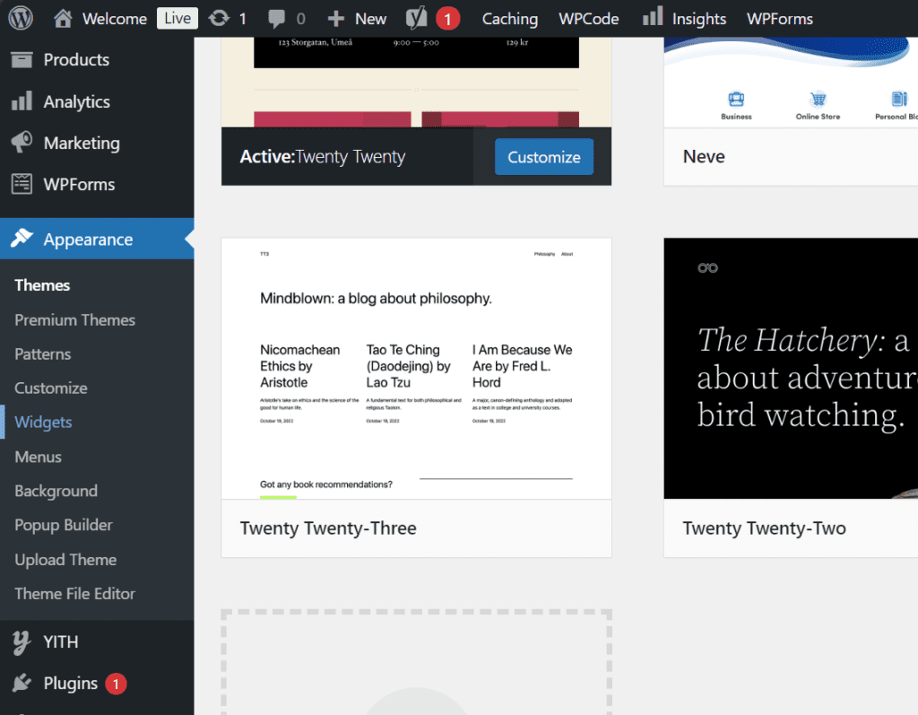Click the WPForms form icon in sidebar

(x=22, y=184)
